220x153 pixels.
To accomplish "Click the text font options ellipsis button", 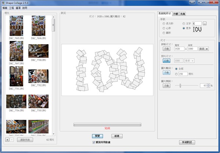I will tap(205, 24).
